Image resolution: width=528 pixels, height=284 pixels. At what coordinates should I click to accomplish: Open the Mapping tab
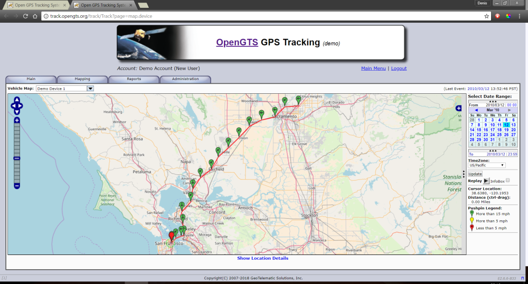coord(82,79)
